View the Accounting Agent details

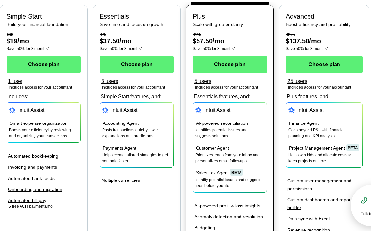coord(120,123)
